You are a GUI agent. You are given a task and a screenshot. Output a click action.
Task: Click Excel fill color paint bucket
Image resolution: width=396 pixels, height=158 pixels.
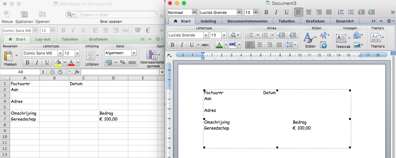coord(58,63)
